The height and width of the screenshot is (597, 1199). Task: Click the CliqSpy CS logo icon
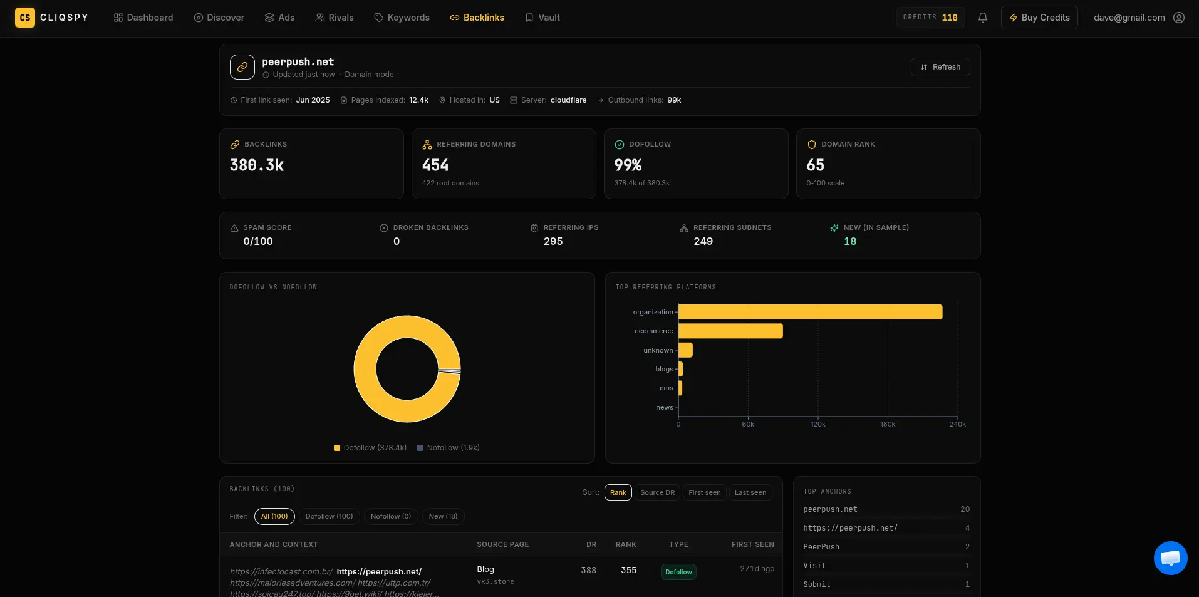25,18
